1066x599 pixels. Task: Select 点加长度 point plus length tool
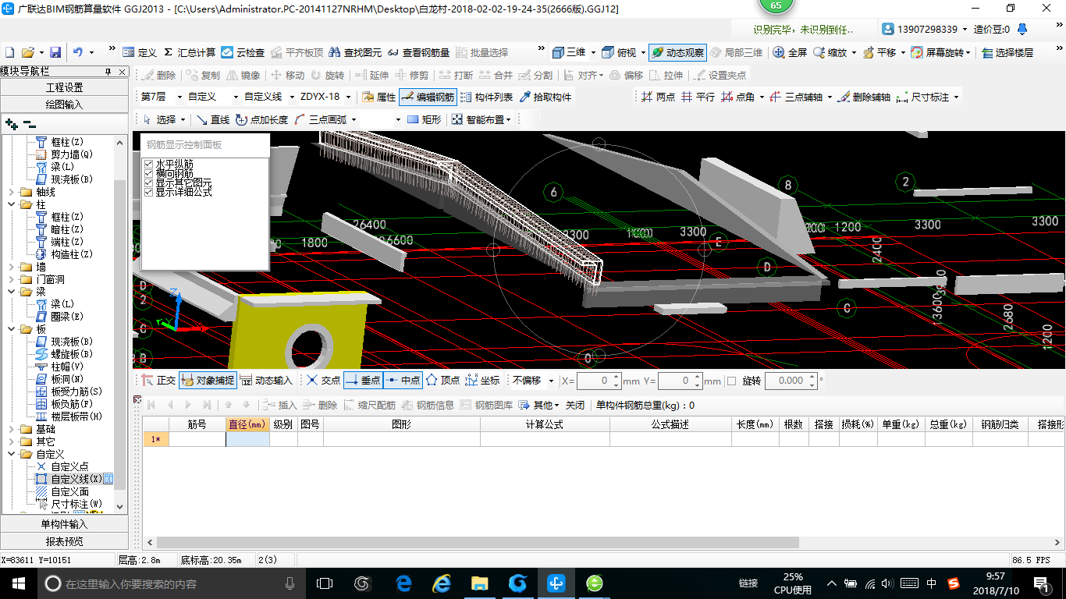click(261, 119)
